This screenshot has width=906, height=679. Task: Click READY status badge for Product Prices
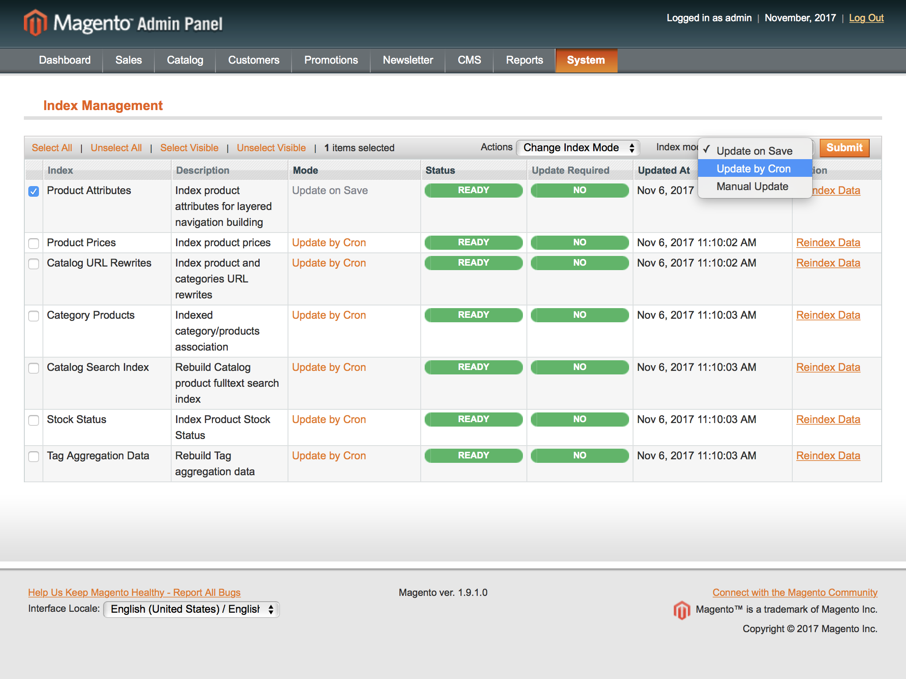(473, 242)
